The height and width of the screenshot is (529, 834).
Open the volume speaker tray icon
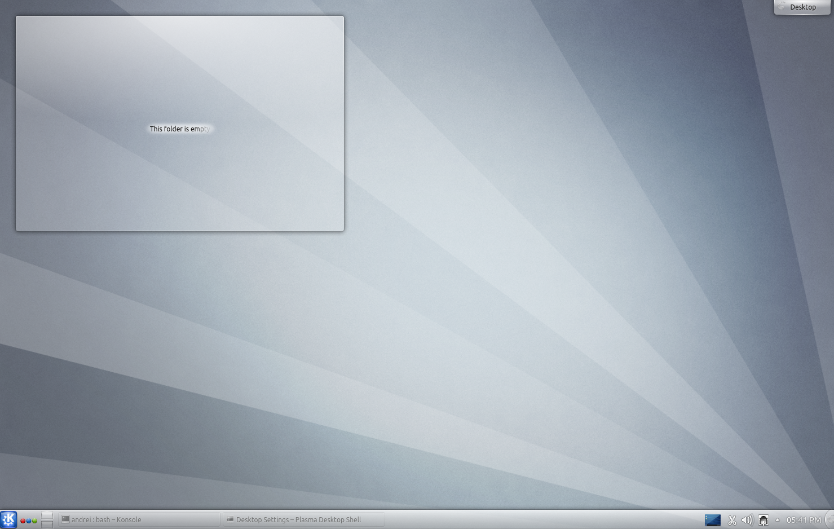(747, 520)
